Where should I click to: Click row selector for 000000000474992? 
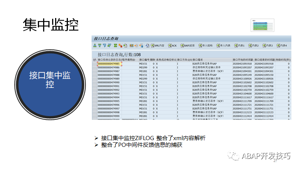(94, 90)
